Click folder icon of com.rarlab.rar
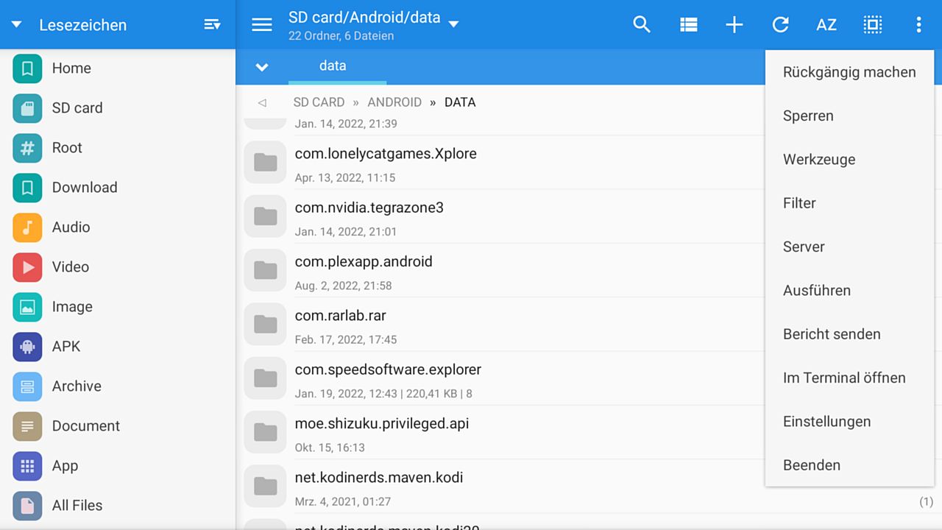 265,324
